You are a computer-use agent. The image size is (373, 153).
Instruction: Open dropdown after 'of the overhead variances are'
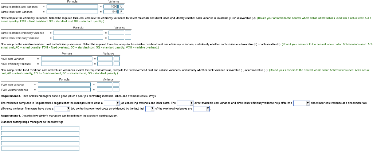pos(201,109)
